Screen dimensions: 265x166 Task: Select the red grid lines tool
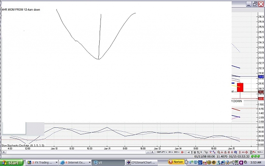(x=229, y=152)
